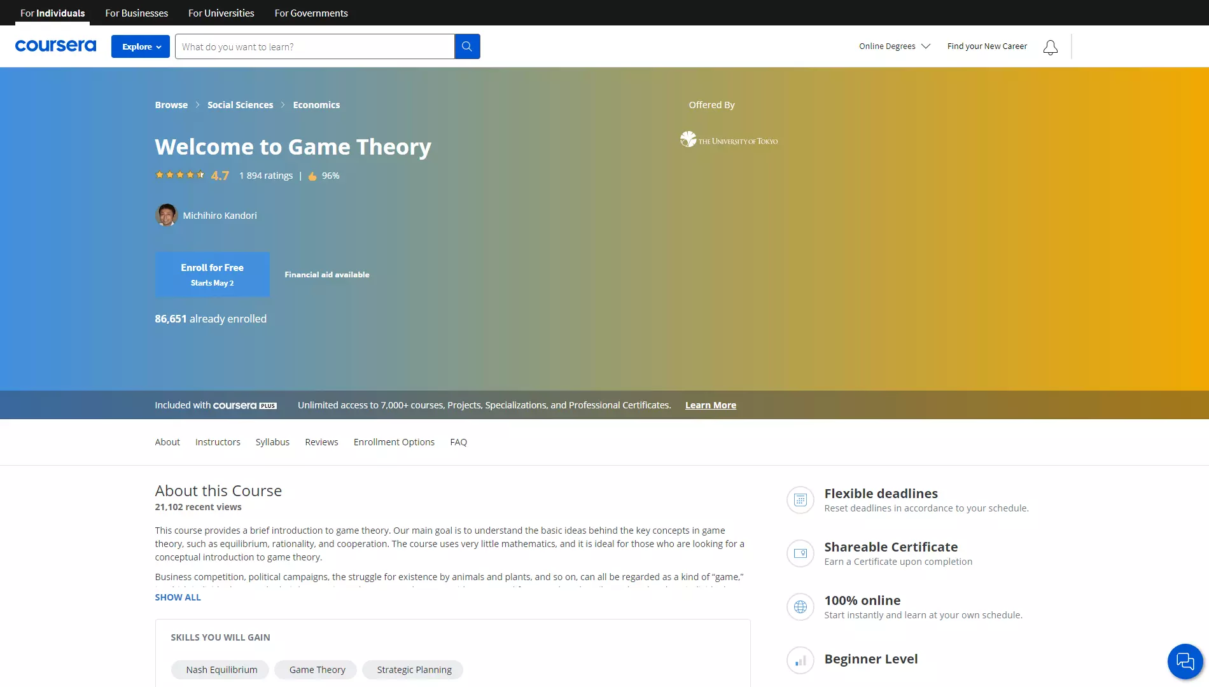
Task: Jump to Enrollment Options section
Action: (394, 442)
